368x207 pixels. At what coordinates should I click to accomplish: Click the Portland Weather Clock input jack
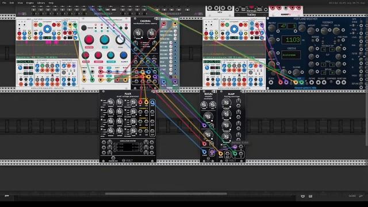pos(271,82)
